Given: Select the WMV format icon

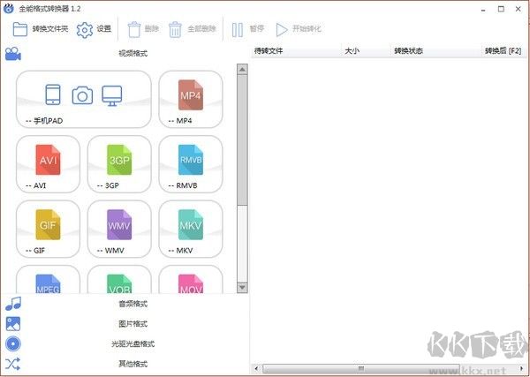Looking at the screenshot, I should pos(119,224).
